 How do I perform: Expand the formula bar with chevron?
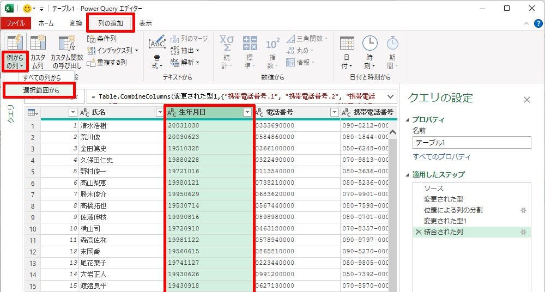[390, 97]
